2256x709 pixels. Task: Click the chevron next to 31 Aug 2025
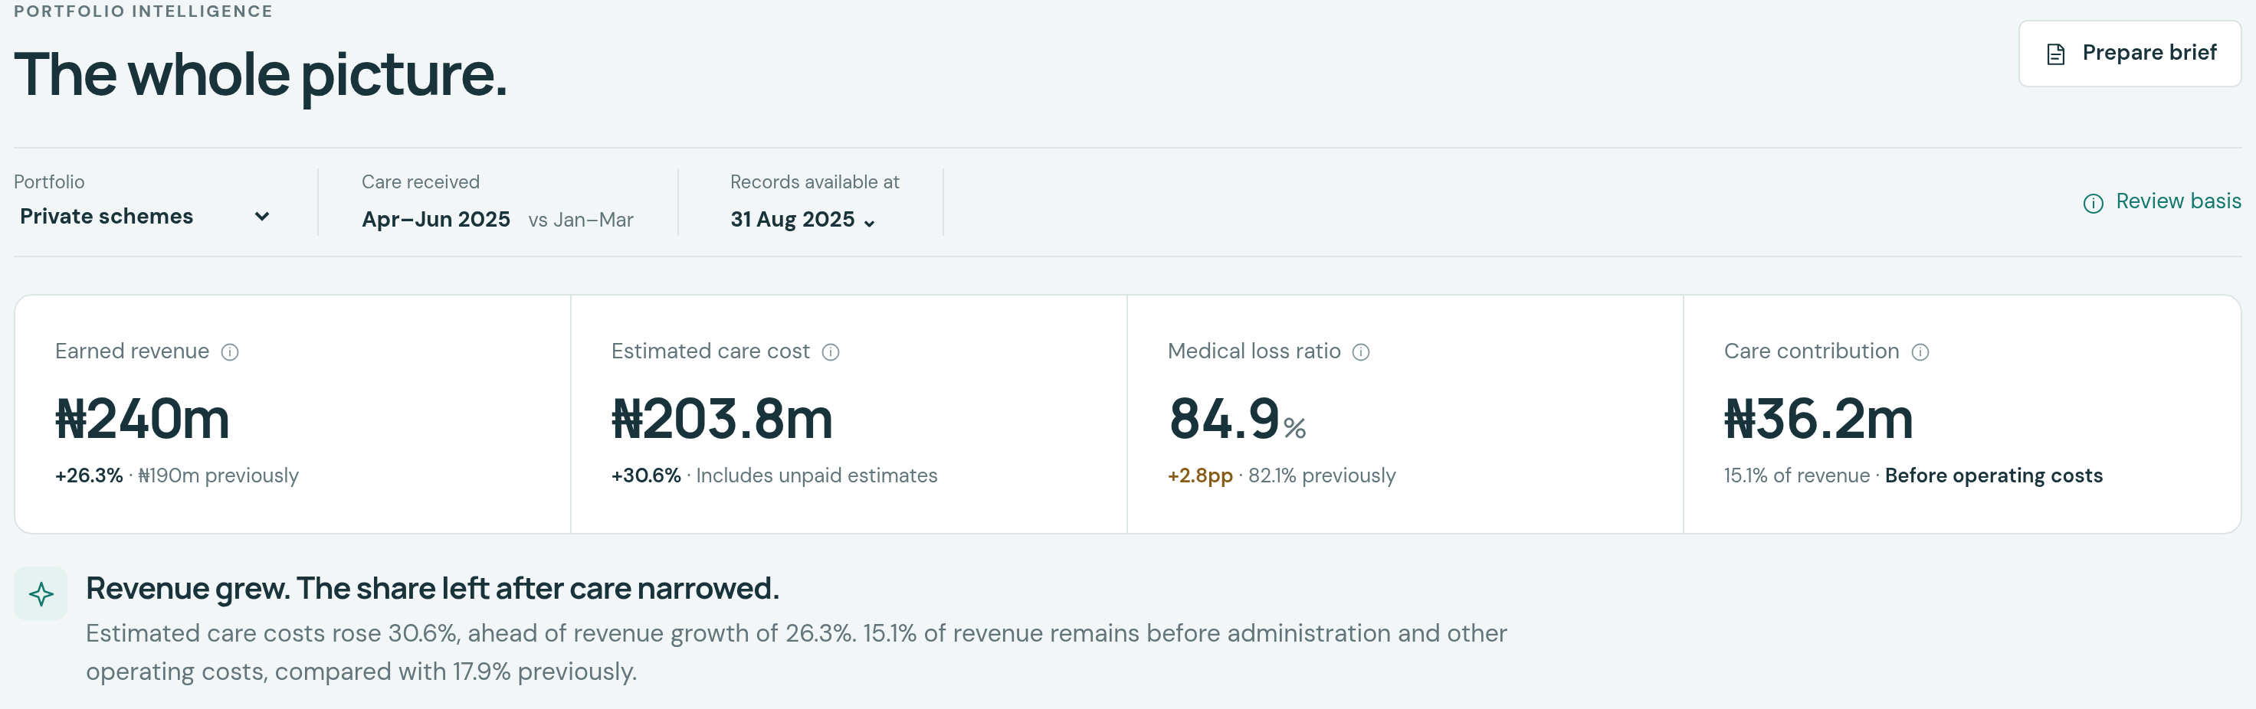[869, 224]
